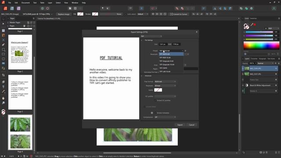Screen dimensions: 281x158
Task: Select the Frame Text tool
Action: point(3,31)
